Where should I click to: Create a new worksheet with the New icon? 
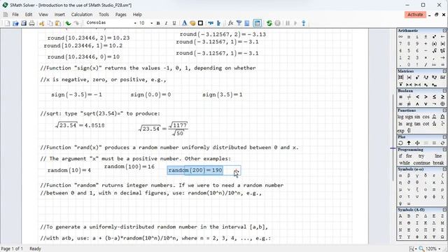click(x=7, y=23)
